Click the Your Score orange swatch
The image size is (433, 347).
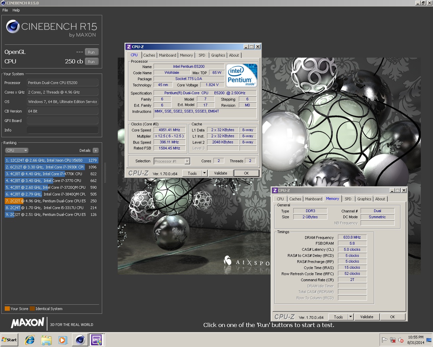[x=7, y=309]
